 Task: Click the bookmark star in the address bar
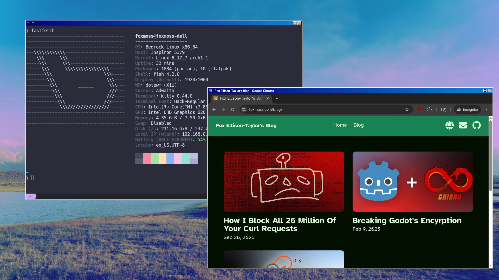coord(406,110)
